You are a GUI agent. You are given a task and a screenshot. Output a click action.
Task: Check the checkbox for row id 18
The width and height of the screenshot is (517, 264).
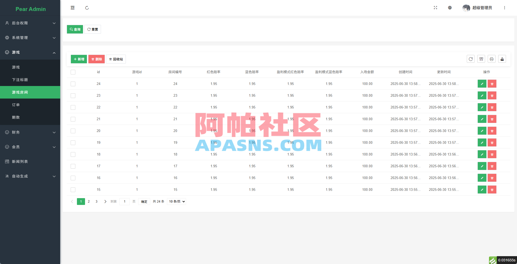73,154
